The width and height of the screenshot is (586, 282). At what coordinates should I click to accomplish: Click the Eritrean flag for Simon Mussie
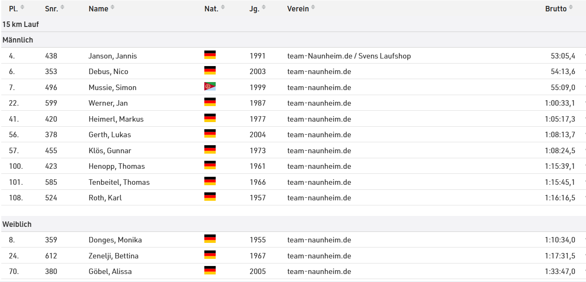tap(210, 87)
